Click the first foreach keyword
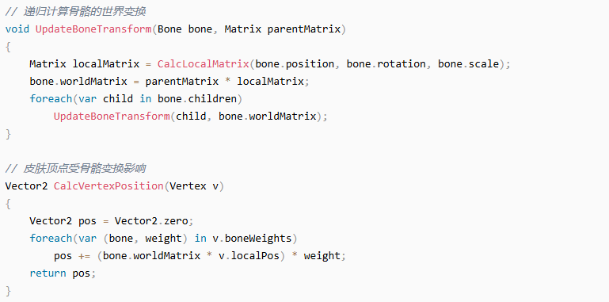 pos(51,99)
